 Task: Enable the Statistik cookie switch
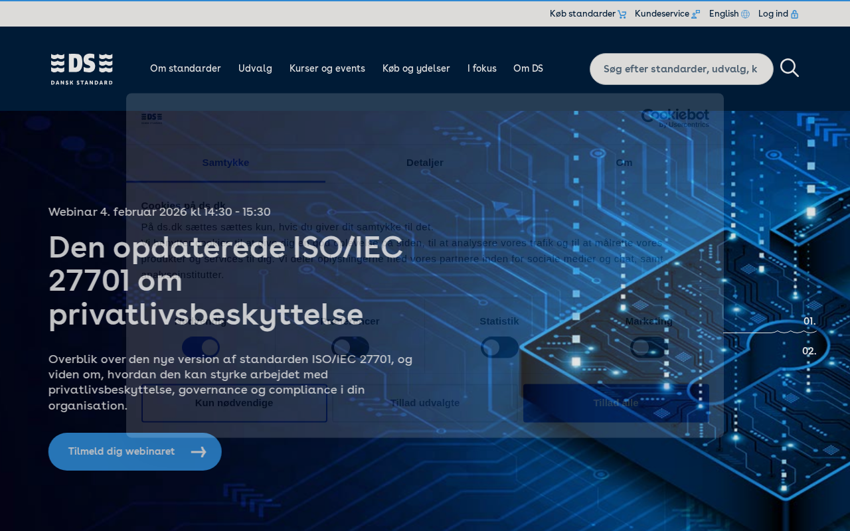(x=499, y=347)
